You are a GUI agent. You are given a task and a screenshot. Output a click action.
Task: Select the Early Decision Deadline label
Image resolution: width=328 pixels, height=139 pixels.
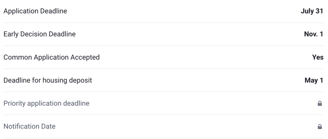(x=39, y=34)
